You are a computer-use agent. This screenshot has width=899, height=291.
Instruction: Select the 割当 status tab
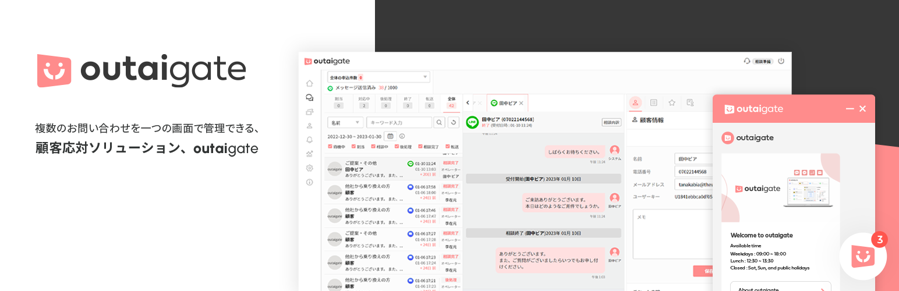tap(338, 102)
